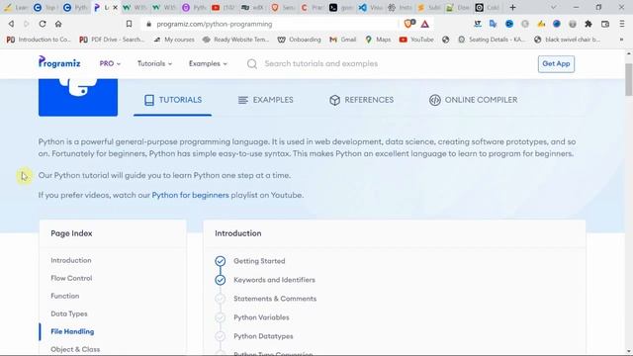Click the Python Variables progress circle
Screen dimensions: 633x356
click(x=220, y=317)
